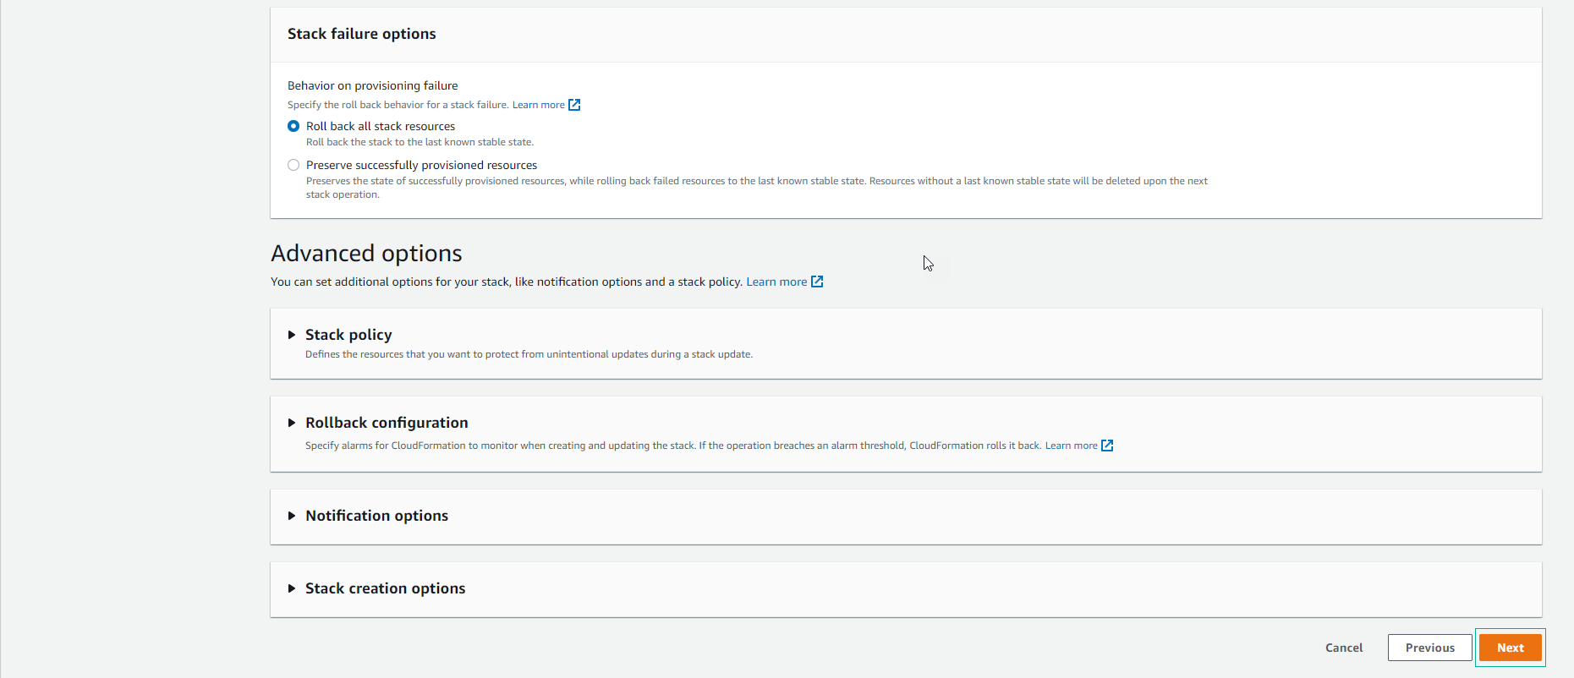Click the Advanced options heading
Image resolution: width=1574 pixels, height=678 pixels.
[366, 254]
